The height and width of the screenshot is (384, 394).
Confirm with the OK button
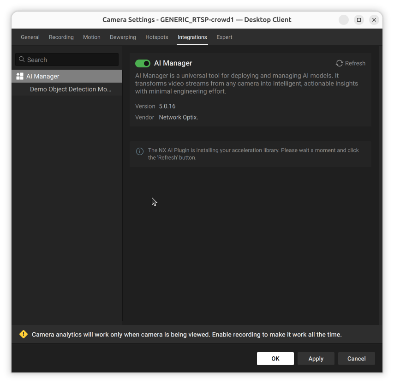point(275,359)
